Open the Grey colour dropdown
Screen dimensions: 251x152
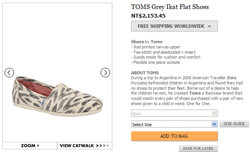pos(174,113)
